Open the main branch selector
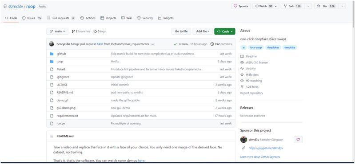Viewport: 355px width, 164px height. pyautogui.click(x=57, y=31)
